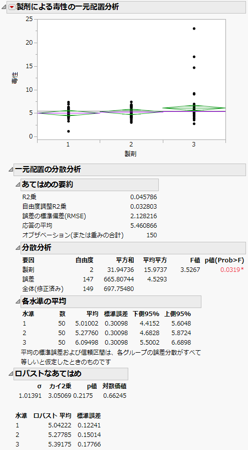Click the ロバストなあてはめ header bar
Viewport: 248px width, 450px height.
[71, 374]
